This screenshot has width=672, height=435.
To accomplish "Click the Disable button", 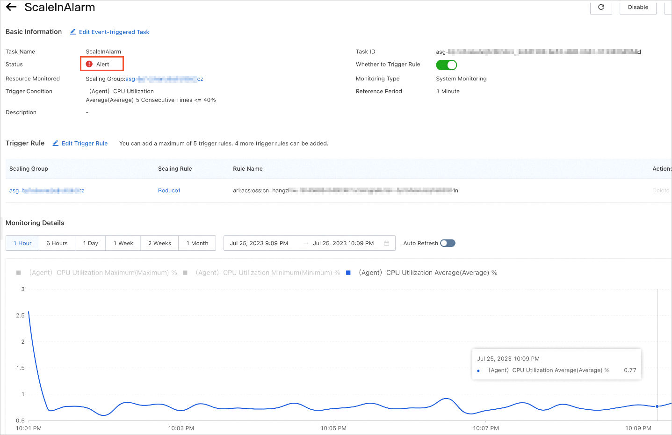I will click(x=638, y=7).
